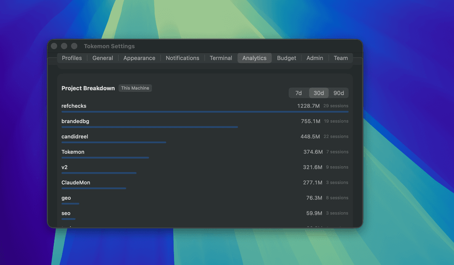Select the 30d time range

coord(319,93)
